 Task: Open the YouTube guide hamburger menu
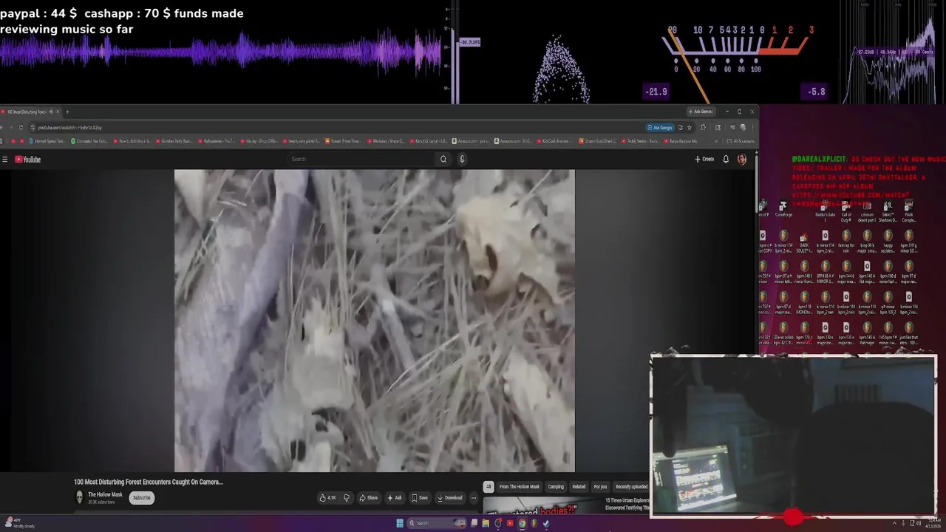tap(5, 160)
